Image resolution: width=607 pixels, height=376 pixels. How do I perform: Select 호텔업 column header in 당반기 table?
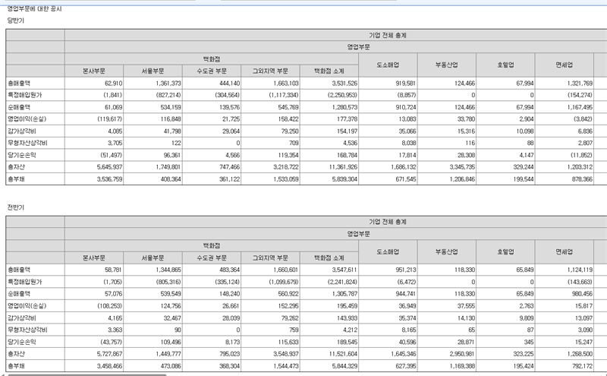click(506, 64)
